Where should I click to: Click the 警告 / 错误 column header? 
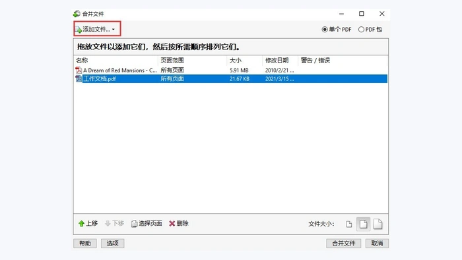tap(315, 61)
